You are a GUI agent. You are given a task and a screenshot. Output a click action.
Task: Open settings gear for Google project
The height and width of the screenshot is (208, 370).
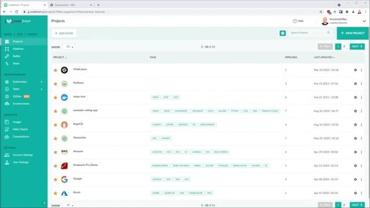tap(356, 180)
